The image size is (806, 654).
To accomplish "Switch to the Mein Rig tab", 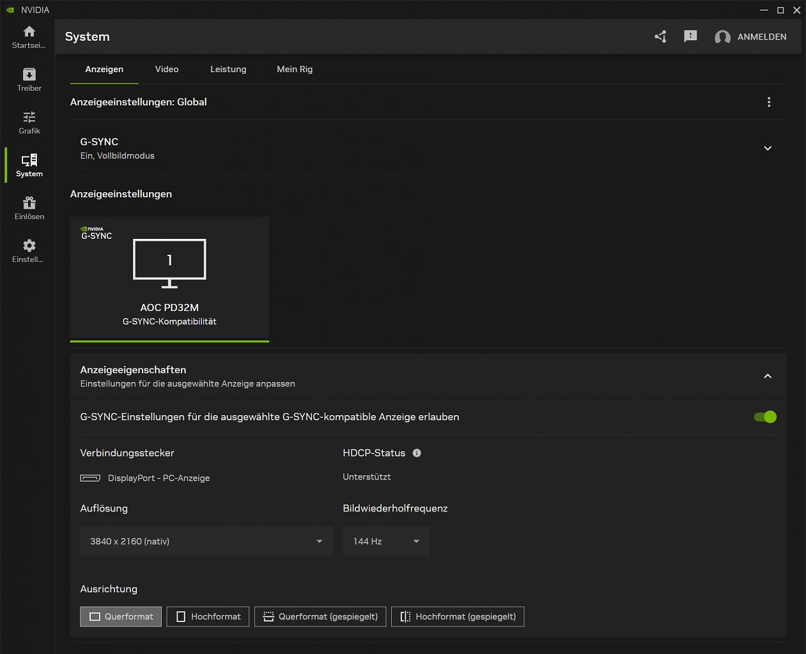I will click(x=295, y=69).
